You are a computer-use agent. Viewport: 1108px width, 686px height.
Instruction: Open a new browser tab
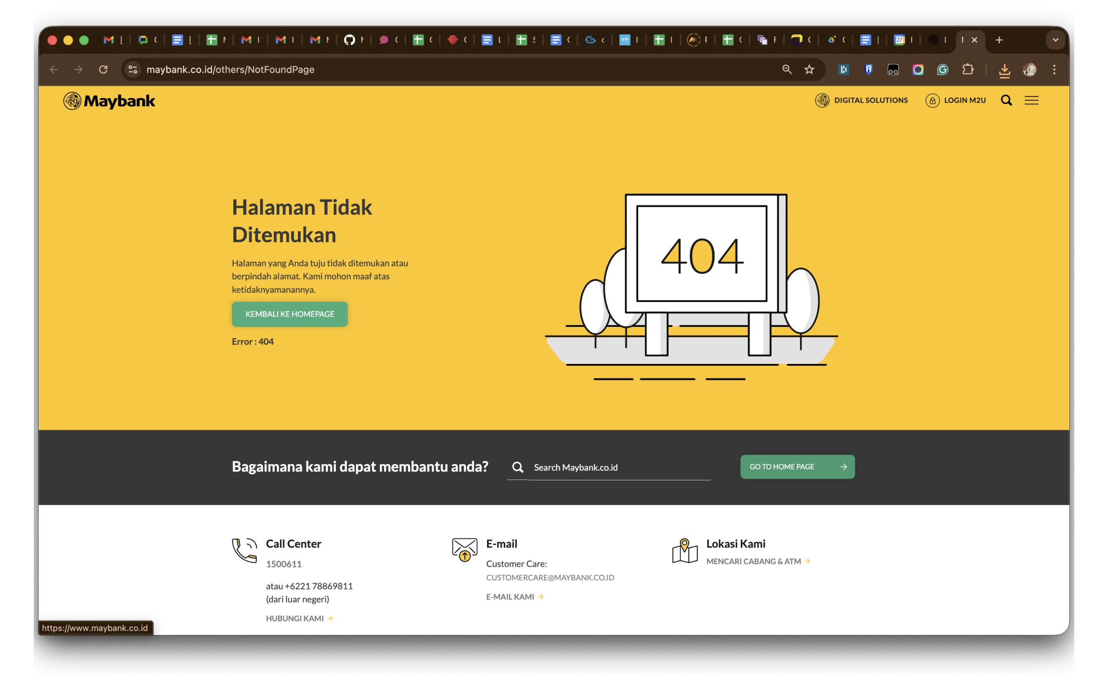[998, 40]
